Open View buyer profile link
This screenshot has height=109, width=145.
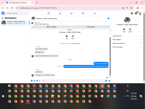point(76,44)
